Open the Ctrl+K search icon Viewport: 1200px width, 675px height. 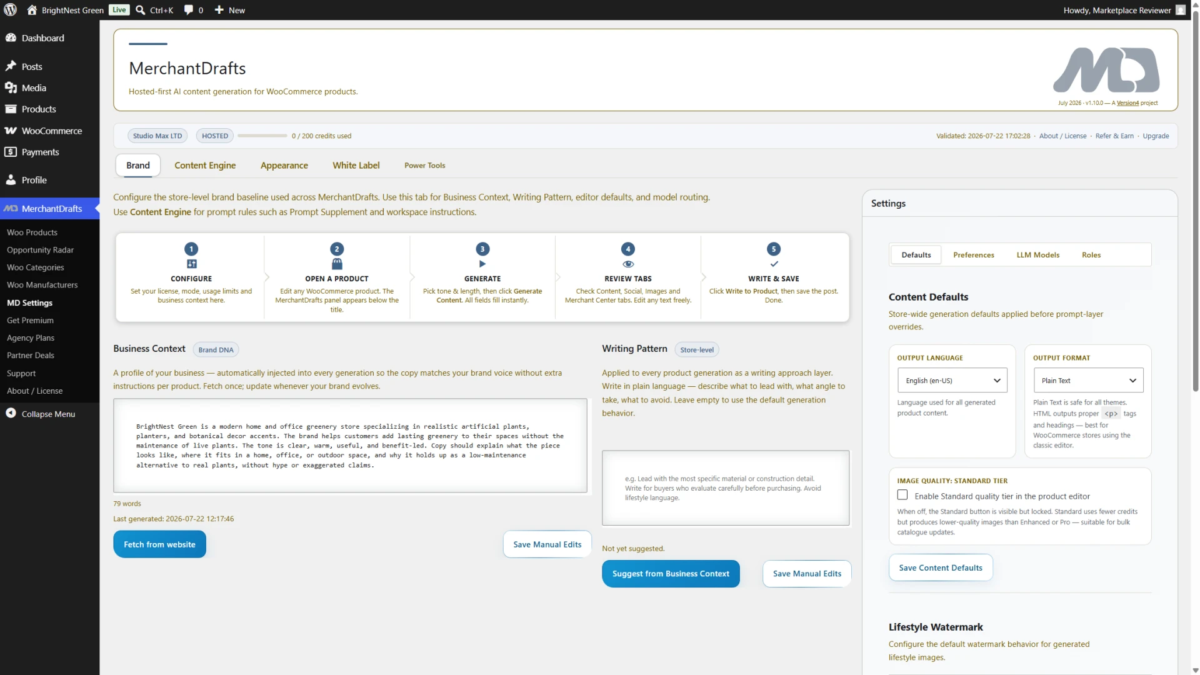click(x=141, y=10)
